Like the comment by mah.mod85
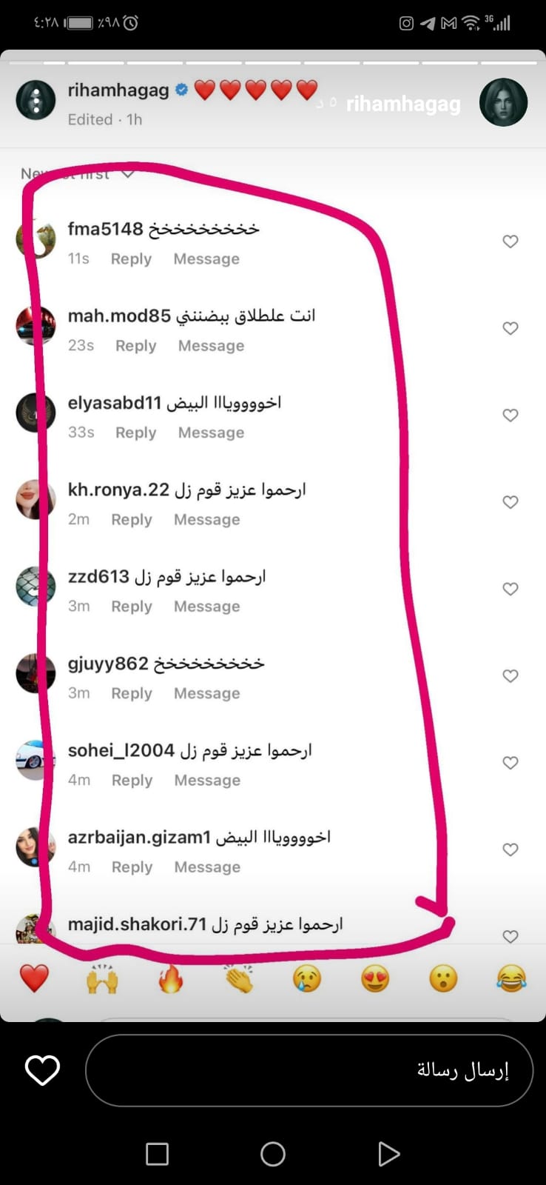The image size is (546, 1185). coord(510,328)
